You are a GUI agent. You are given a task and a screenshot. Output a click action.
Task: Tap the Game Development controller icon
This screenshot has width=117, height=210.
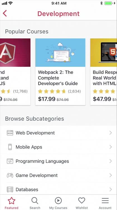click(x=10, y=175)
